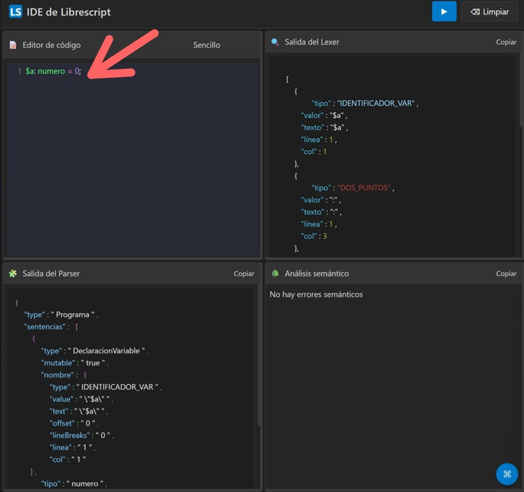Select the Lexer line "tipo": "DOS_PUNTOS"
This screenshot has width=524, height=492.
pyautogui.click(x=353, y=188)
